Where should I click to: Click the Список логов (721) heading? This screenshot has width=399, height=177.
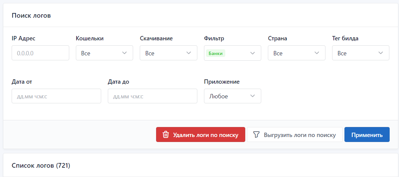pos(41,166)
